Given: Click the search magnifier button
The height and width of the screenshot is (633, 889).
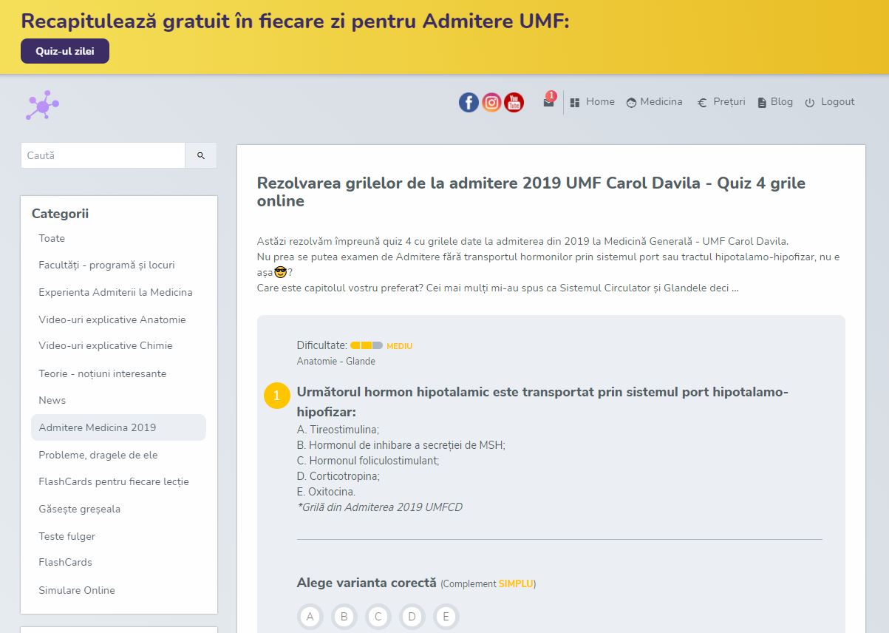Looking at the screenshot, I should tap(201, 155).
